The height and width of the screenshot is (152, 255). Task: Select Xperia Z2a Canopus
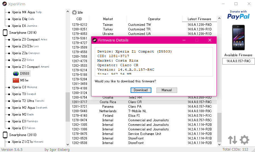click(x=26, y=53)
